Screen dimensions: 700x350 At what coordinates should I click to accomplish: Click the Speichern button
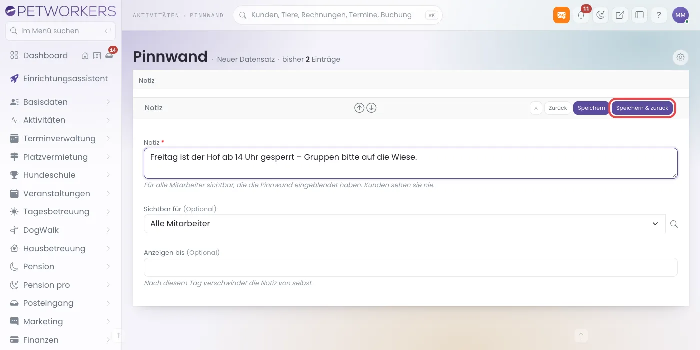pos(591,108)
